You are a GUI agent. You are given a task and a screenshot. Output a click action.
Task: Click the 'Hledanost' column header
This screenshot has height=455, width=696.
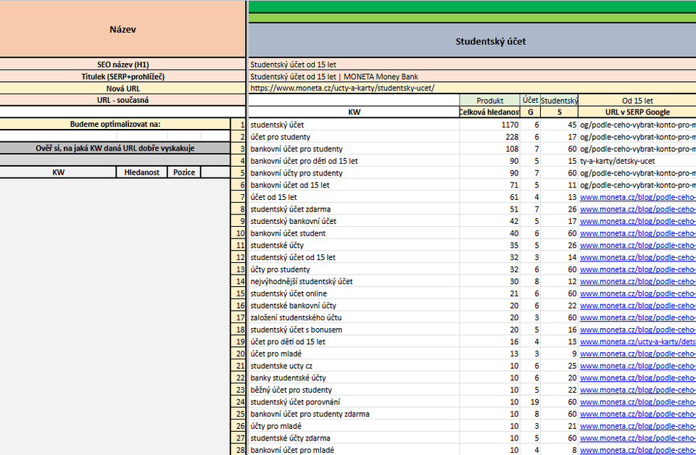141,172
